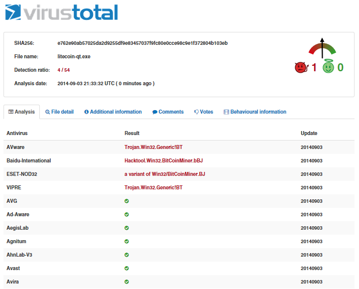Click the list icon on Analysis tab

[11, 112]
